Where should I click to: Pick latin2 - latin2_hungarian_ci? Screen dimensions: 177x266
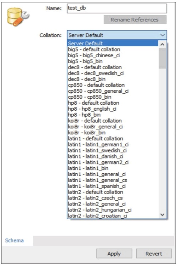coord(113,210)
